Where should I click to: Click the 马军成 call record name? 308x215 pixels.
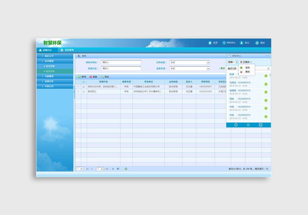233,83
